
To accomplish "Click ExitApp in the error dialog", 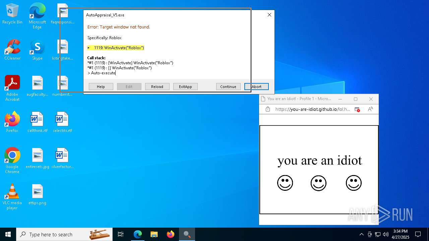I will click(185, 87).
